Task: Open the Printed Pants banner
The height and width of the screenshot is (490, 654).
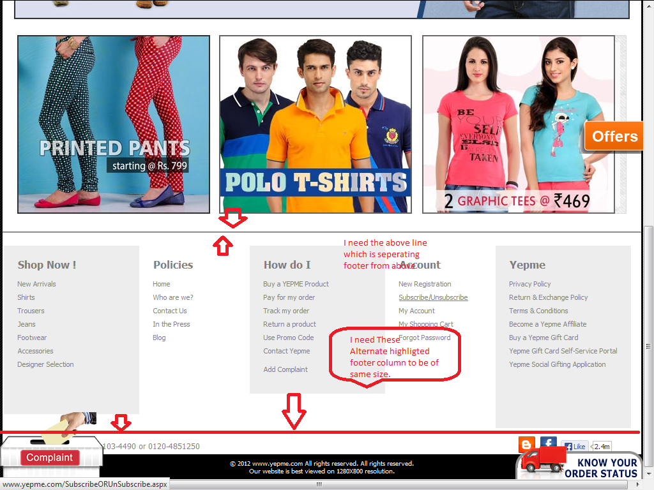Action: click(x=114, y=124)
